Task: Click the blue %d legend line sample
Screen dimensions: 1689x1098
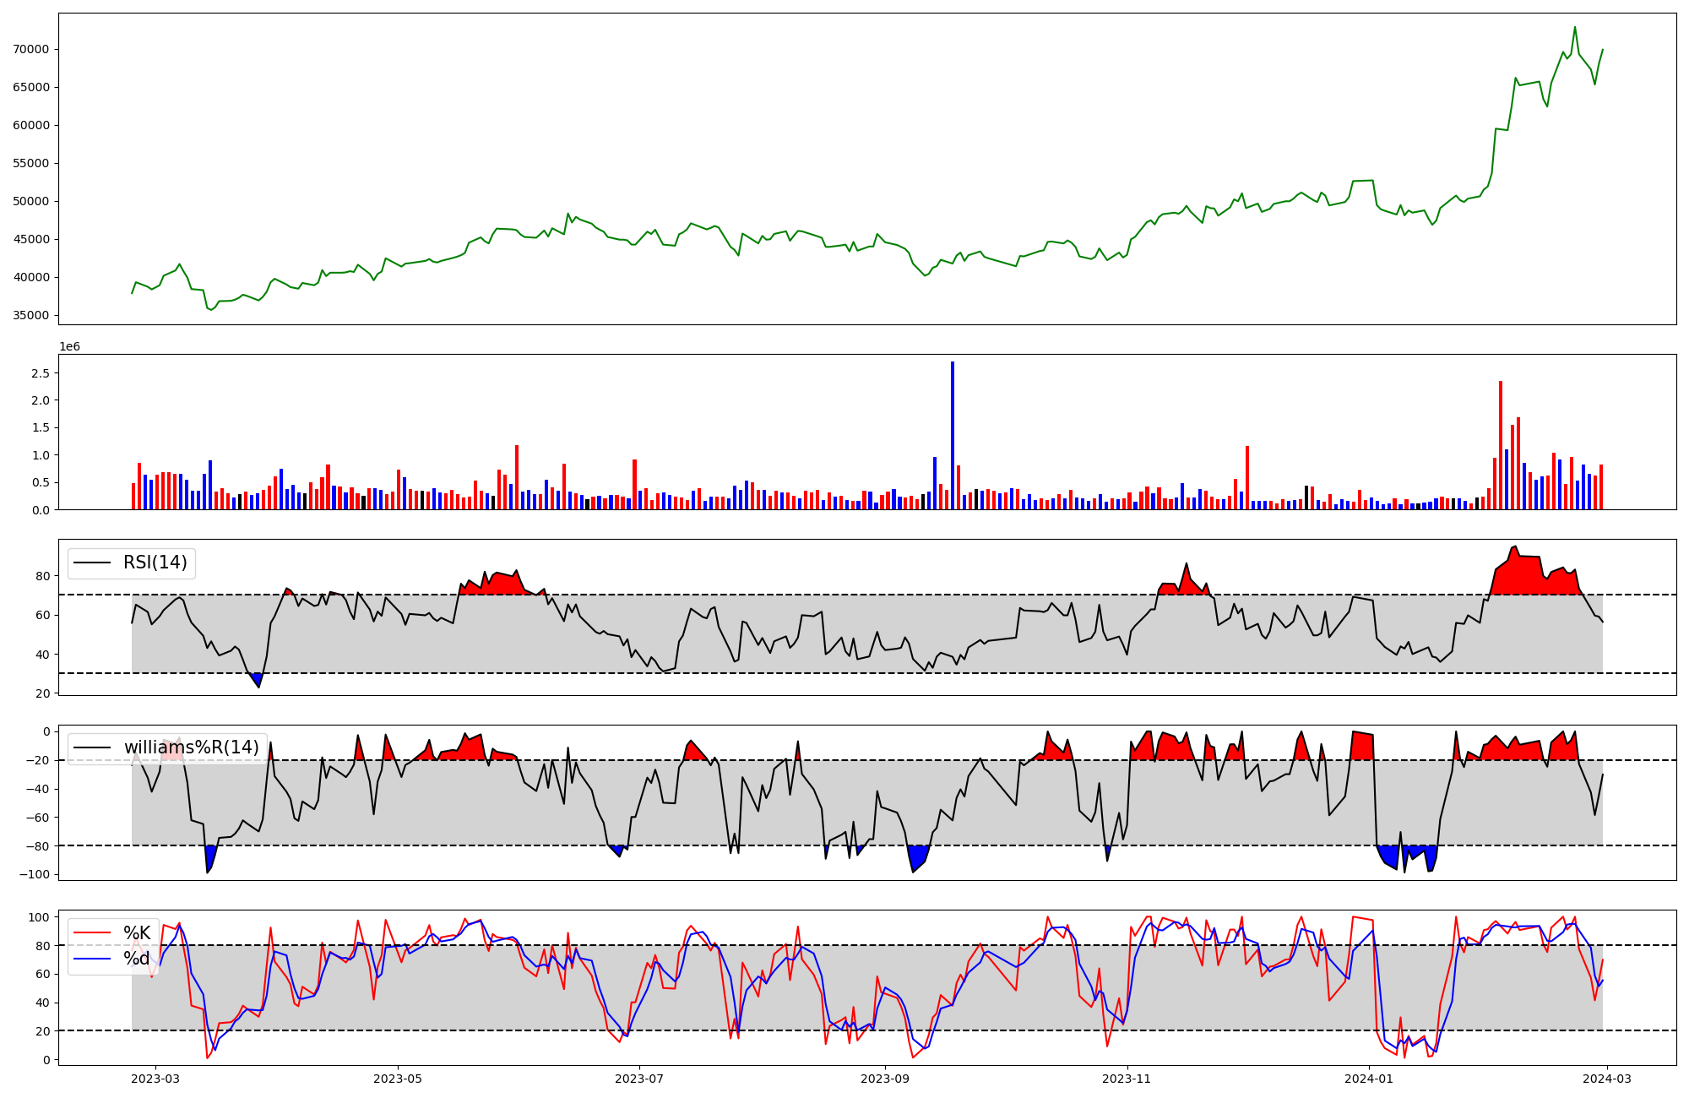Action: tap(92, 959)
